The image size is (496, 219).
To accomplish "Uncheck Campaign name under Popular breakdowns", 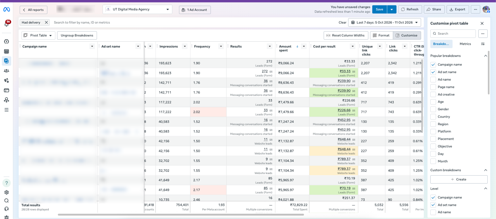I will click(x=433, y=64).
